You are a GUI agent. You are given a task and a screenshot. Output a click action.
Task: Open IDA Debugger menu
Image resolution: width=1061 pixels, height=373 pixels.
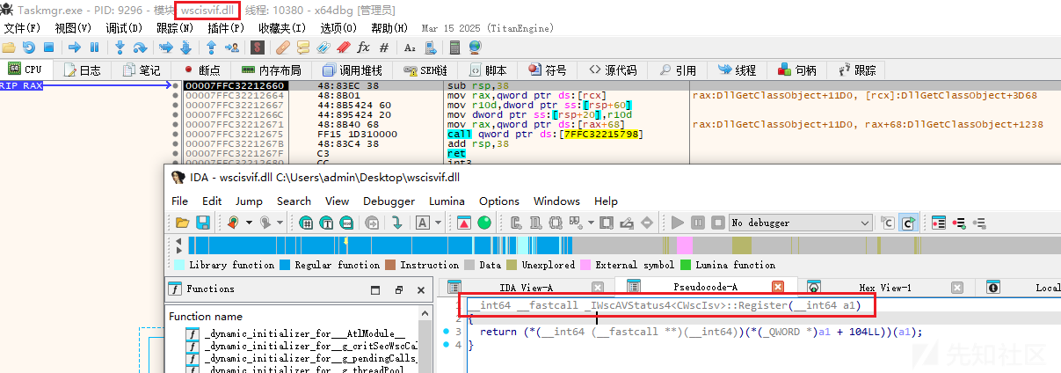[x=389, y=201]
